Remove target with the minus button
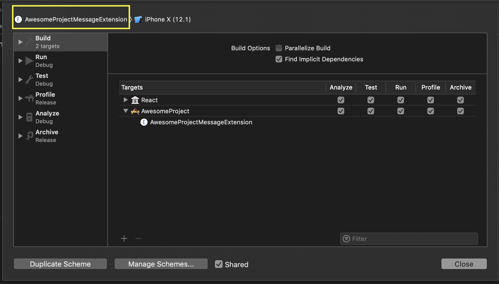The image size is (499, 284). click(138, 239)
